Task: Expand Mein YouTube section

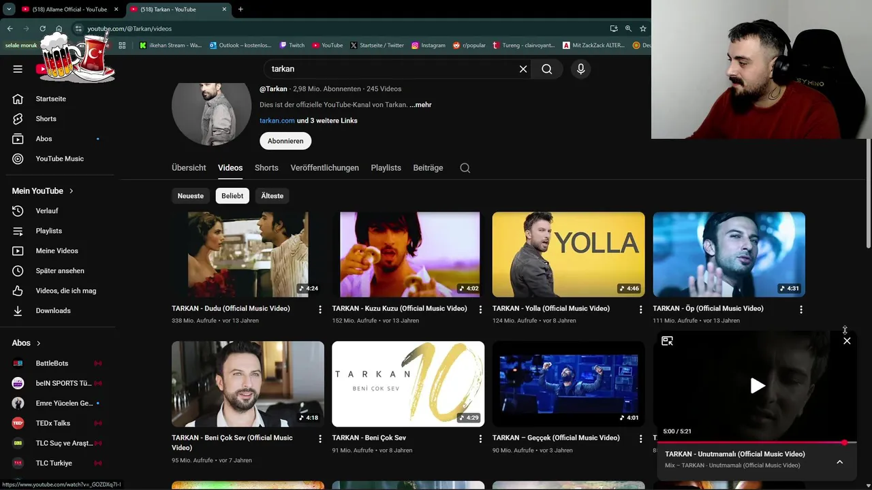Action: 42,191
